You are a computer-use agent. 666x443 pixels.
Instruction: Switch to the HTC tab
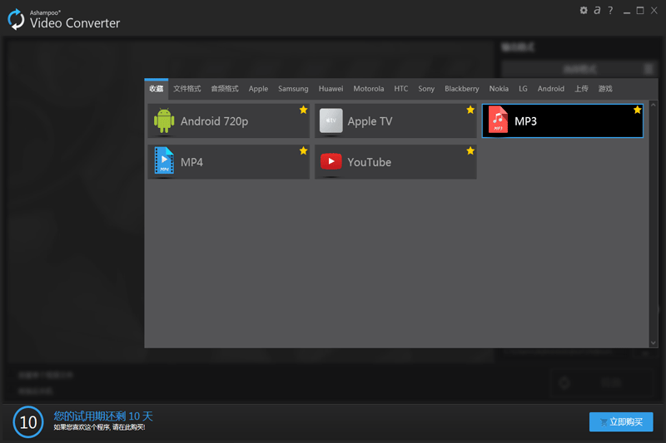coord(401,89)
